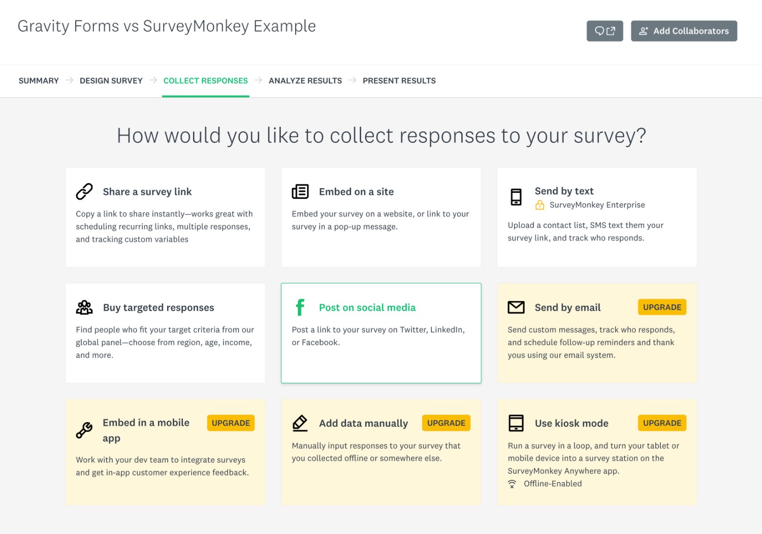
Task: Select Buy targeted responses title
Action: (158, 308)
